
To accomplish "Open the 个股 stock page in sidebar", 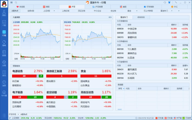I will point(4,23).
